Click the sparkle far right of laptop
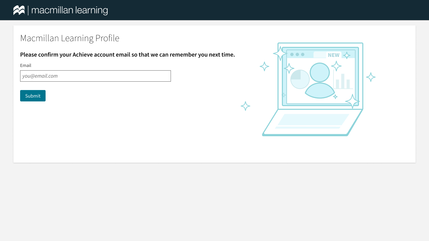 point(371,77)
